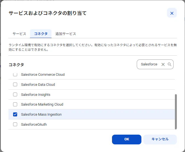Switch to the サービス tab
Screen dimensions: 185x152
click(19, 34)
